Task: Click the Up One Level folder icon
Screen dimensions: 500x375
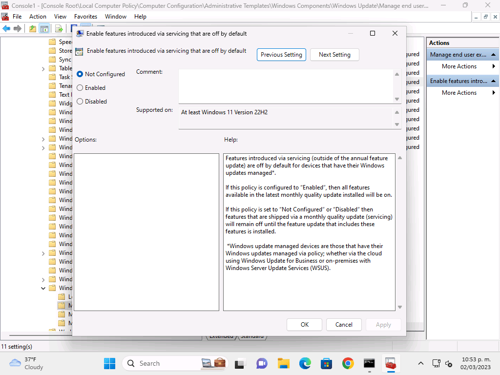Action: coord(32,28)
